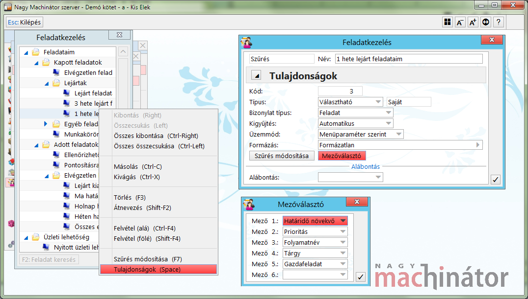Click the Kapott feladatok folder icon
Image resolution: width=528 pixels, height=299 pixels.
pos(46,63)
